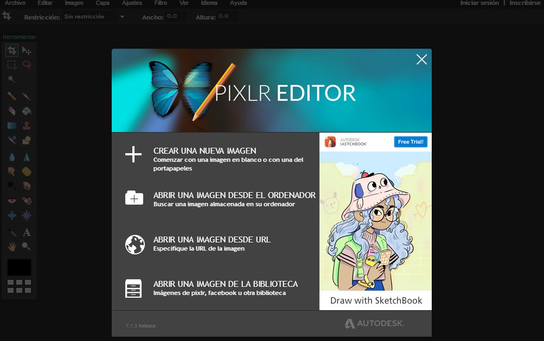Open the color presets grid below swatch
The image size is (544, 341).
point(19,286)
